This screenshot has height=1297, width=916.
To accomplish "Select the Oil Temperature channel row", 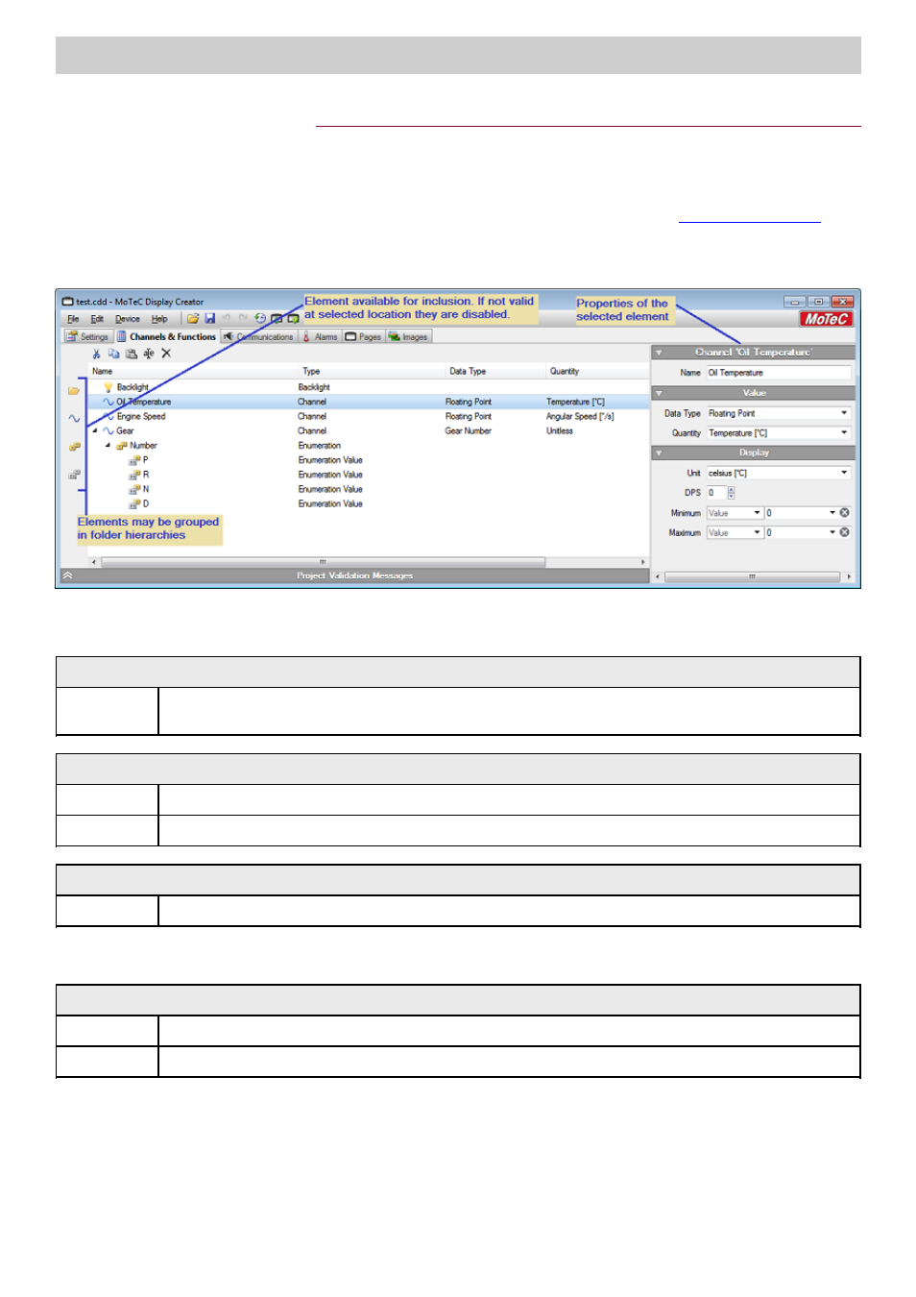I will click(369, 402).
